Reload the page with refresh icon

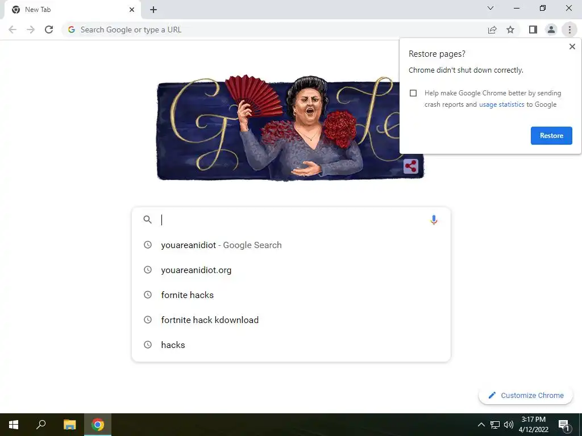pyautogui.click(x=49, y=30)
